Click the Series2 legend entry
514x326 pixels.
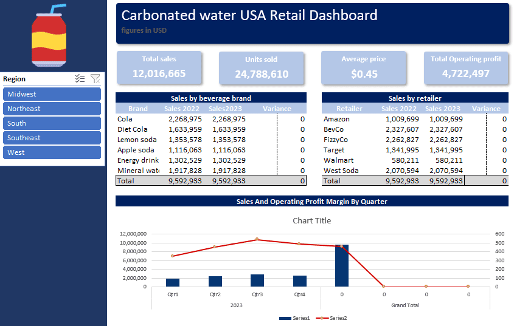coord(331,318)
